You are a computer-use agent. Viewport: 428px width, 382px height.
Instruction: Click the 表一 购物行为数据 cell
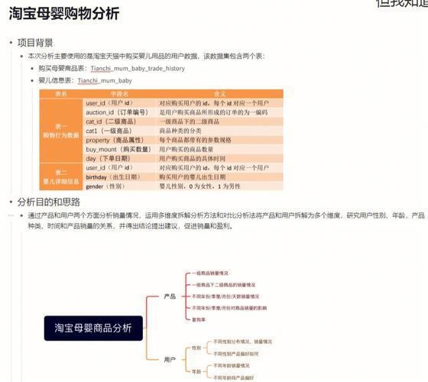coord(61,131)
